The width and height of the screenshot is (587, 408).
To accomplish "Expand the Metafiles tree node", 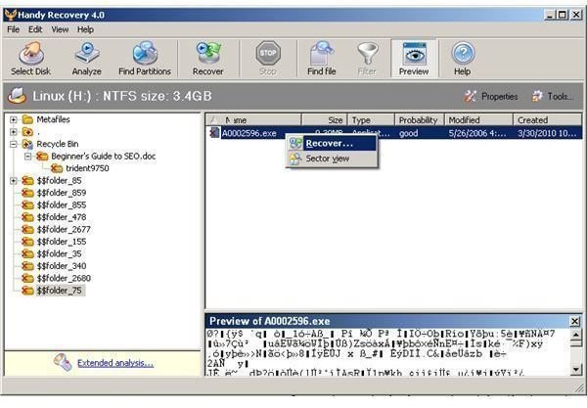I will pyautogui.click(x=14, y=119).
